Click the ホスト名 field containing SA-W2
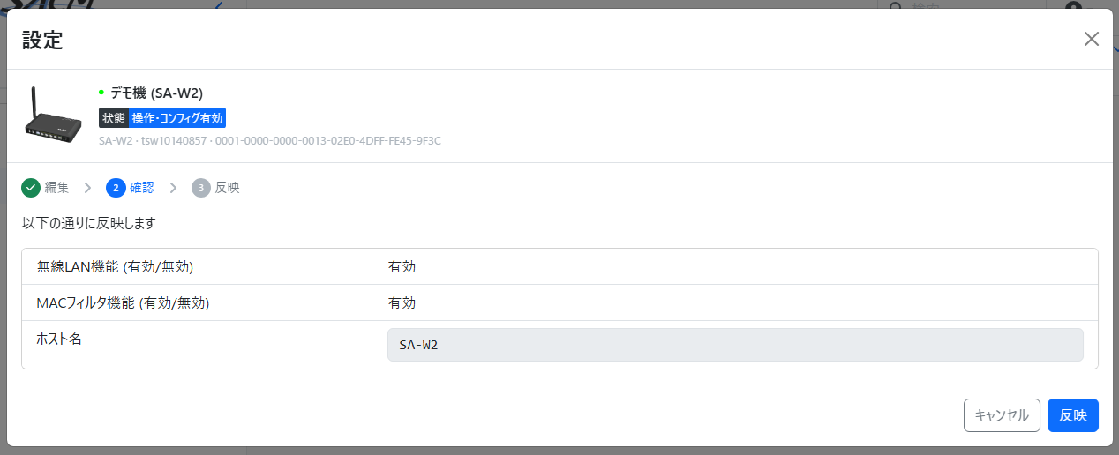The image size is (1119, 455). pyautogui.click(x=734, y=345)
